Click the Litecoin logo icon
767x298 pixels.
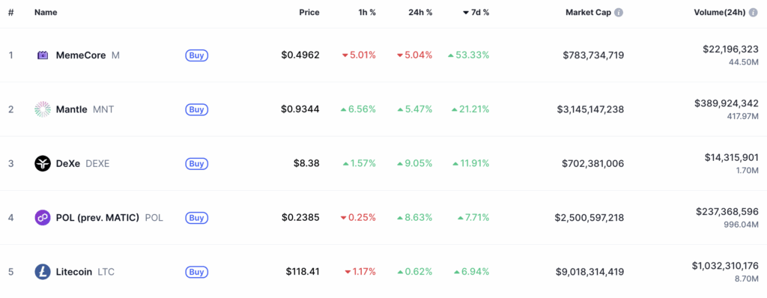click(x=43, y=272)
